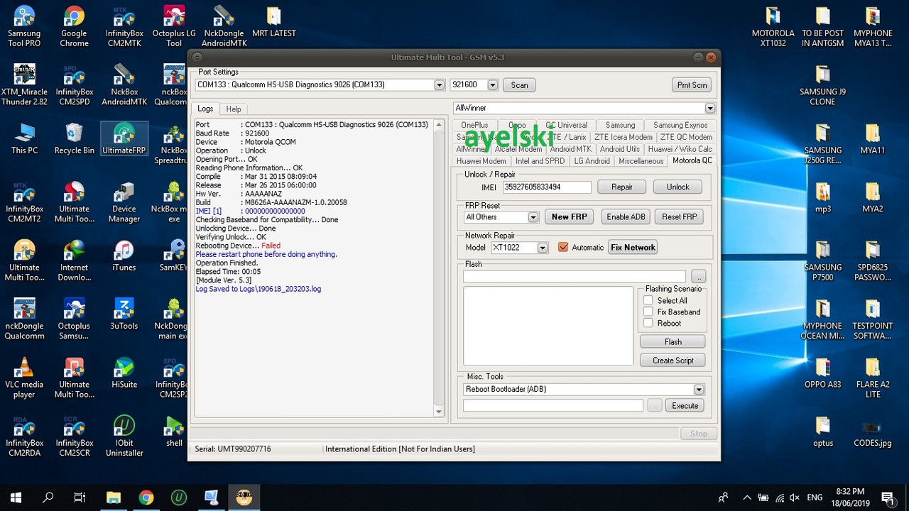Image resolution: width=909 pixels, height=511 pixels.
Task: Open the LG Android tab
Action: (592, 161)
